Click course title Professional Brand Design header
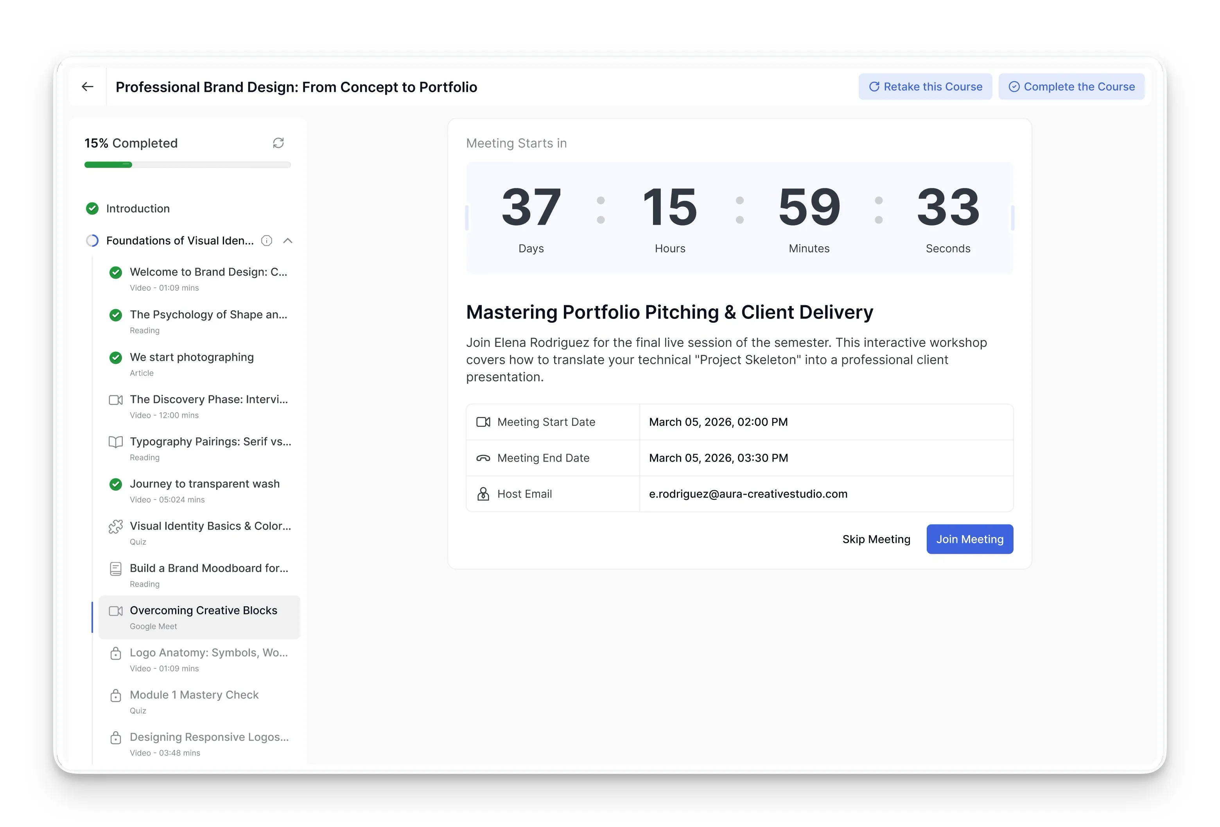1220x827 pixels. 296,87
